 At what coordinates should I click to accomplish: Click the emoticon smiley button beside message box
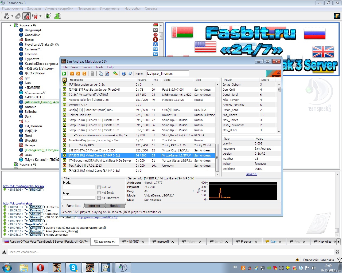coord(337,252)
